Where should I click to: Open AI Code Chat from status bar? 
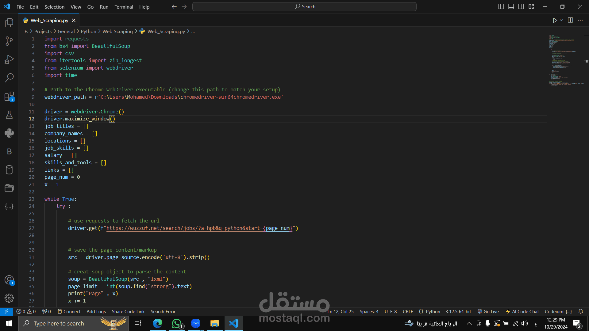[x=522, y=311]
